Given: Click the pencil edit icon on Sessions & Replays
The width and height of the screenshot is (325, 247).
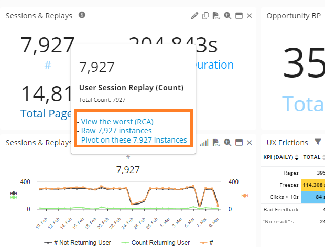Looking at the screenshot, I should point(194,16).
